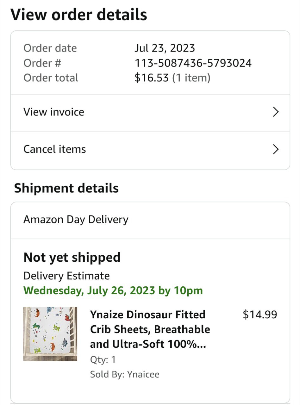Select the Cancel items text option
The width and height of the screenshot is (300, 405).
pos(55,149)
